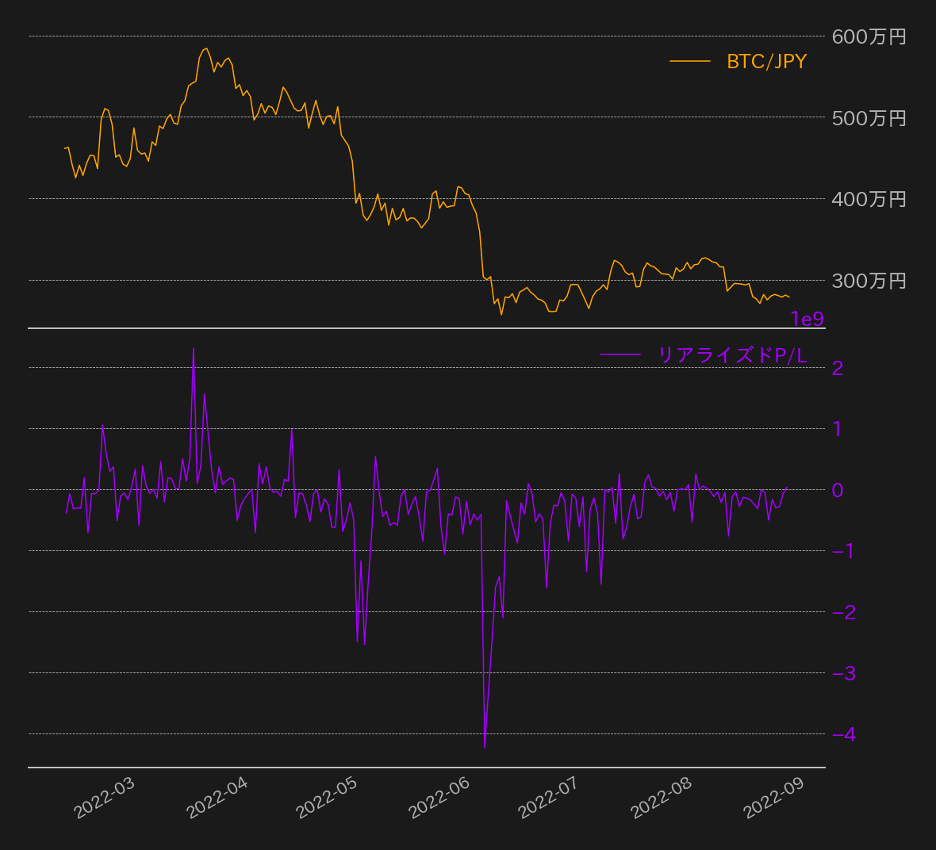Click the highest purple P/L spike above 2
This screenshot has height=850, width=936.
pyautogui.click(x=194, y=350)
